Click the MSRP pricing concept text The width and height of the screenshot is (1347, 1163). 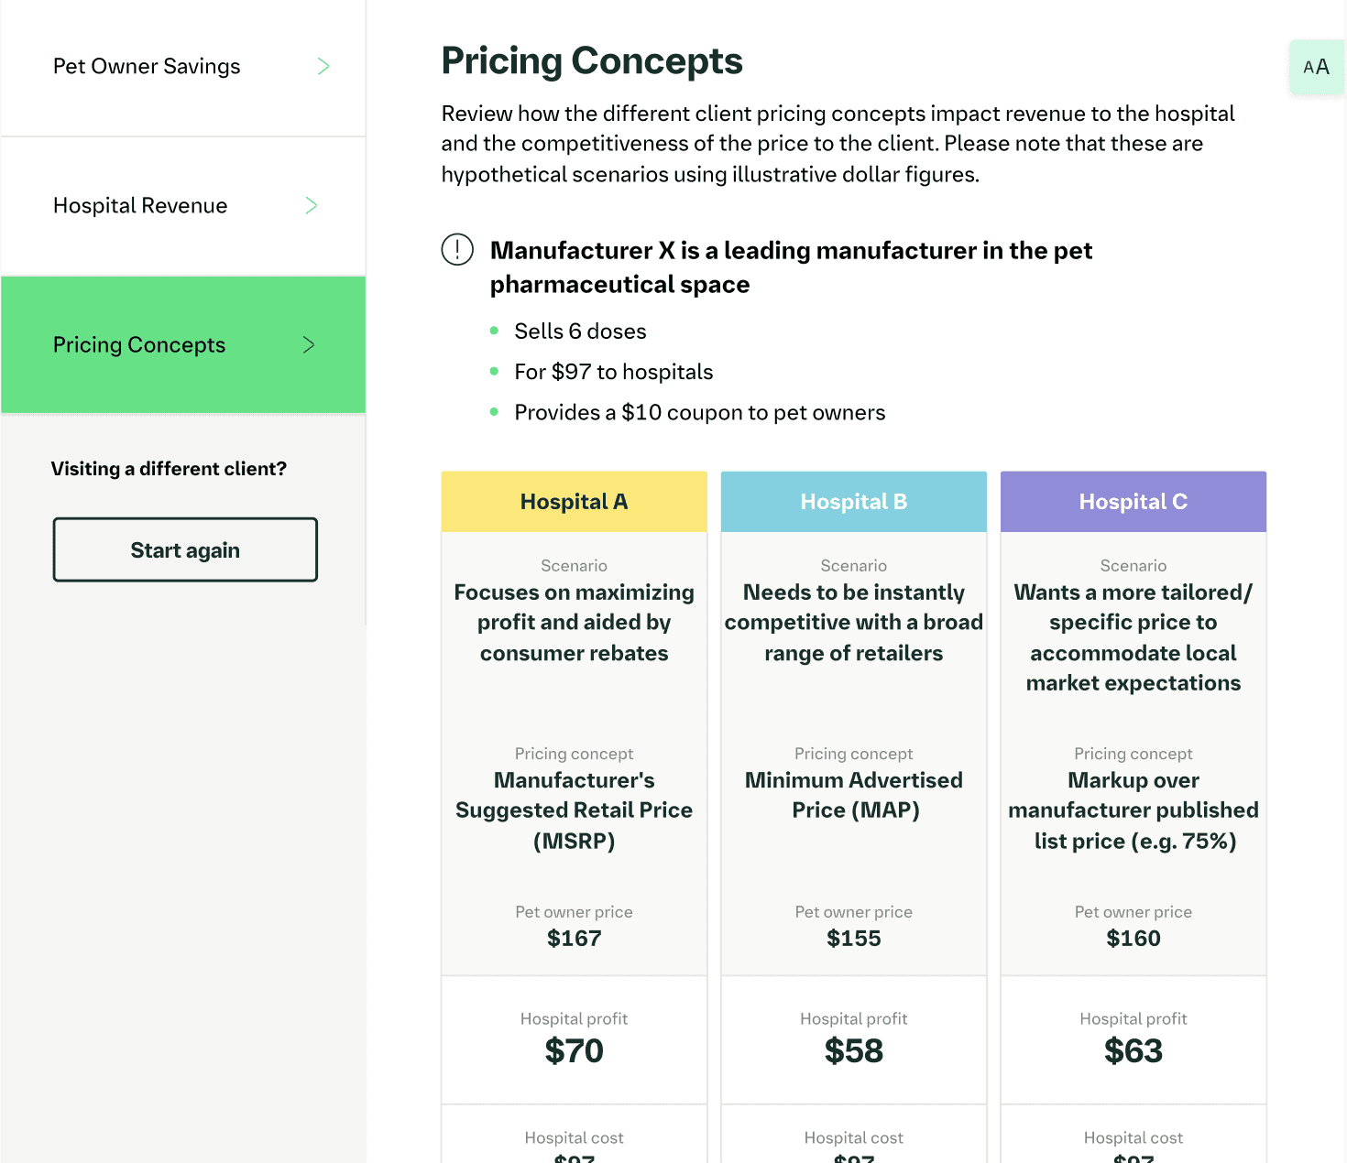click(x=575, y=810)
